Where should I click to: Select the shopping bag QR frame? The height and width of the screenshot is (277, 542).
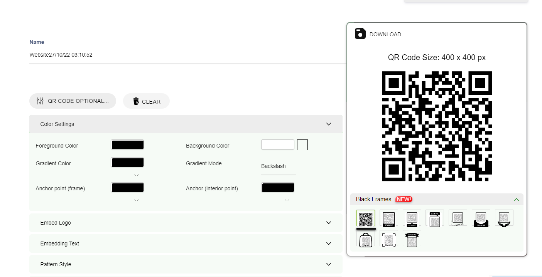coord(365,239)
